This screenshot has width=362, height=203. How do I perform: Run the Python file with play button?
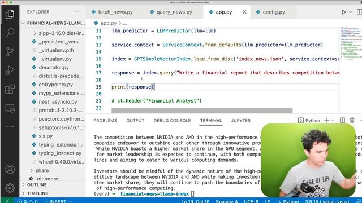344,12
